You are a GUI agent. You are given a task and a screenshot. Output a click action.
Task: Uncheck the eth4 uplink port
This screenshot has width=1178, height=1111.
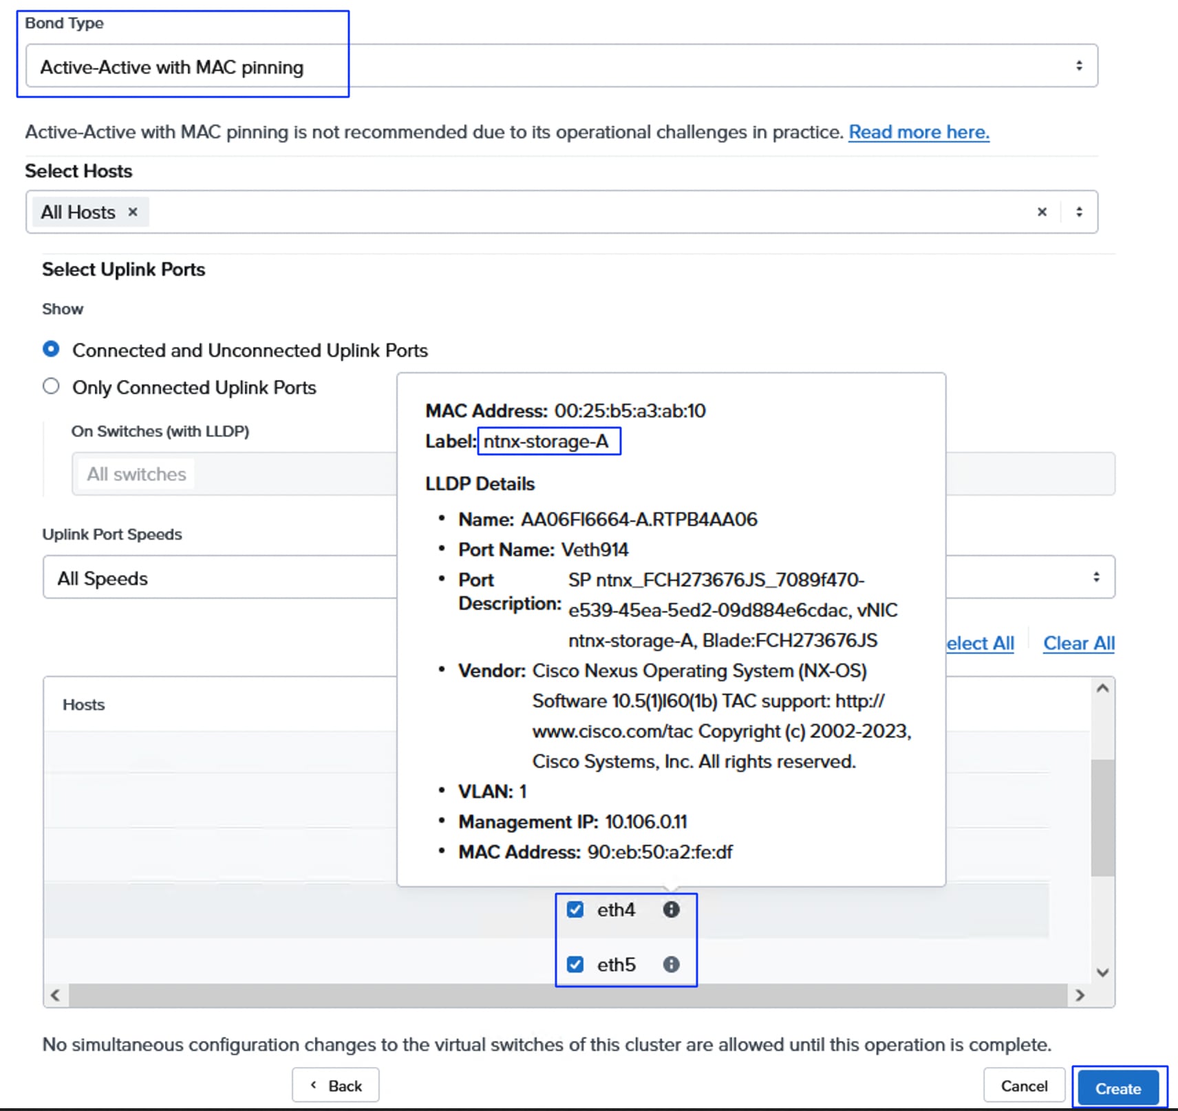(x=575, y=909)
